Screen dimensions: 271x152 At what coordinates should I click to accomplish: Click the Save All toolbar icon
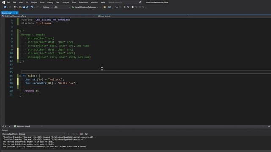[27, 7]
